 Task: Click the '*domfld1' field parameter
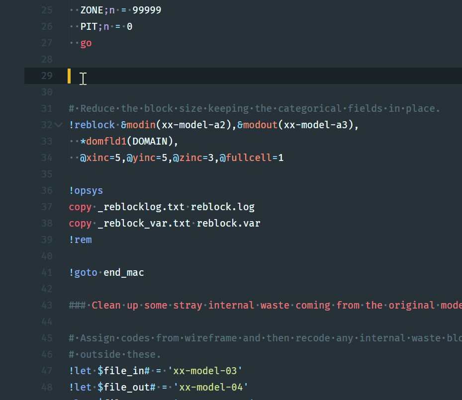pos(103,141)
